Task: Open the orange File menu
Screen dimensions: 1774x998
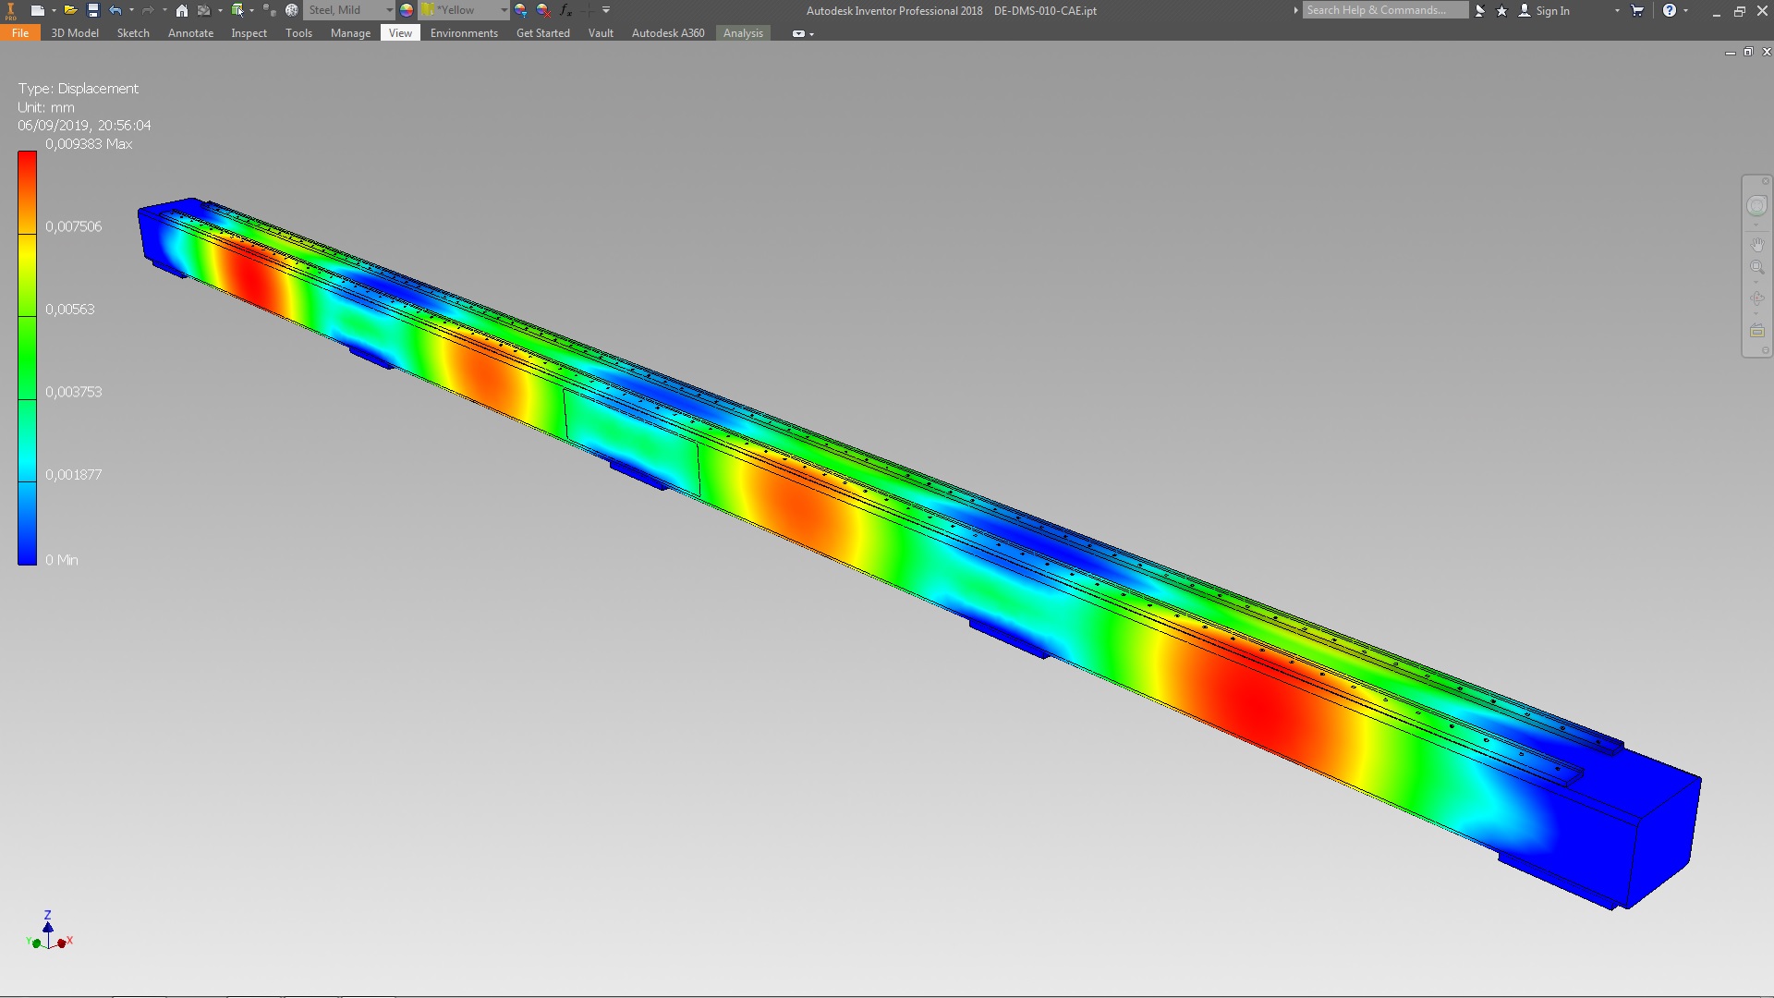Action: (20, 33)
